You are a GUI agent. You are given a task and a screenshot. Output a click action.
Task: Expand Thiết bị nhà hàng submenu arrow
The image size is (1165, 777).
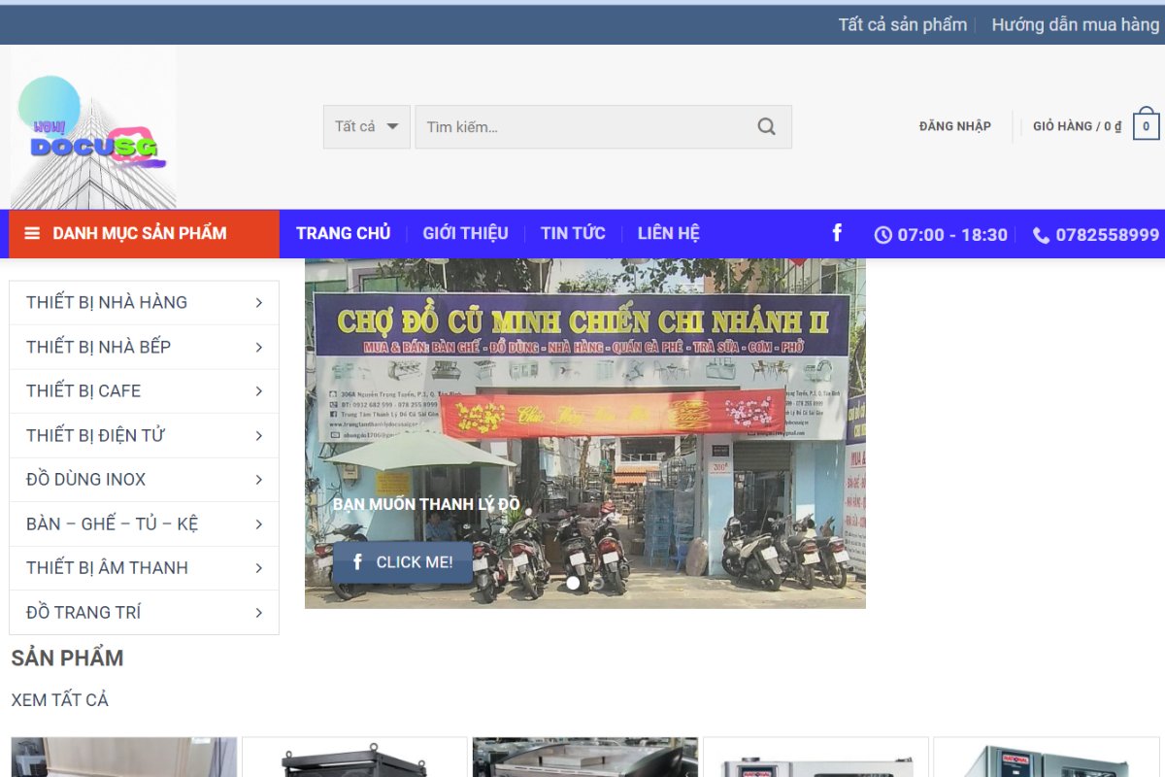point(259,303)
